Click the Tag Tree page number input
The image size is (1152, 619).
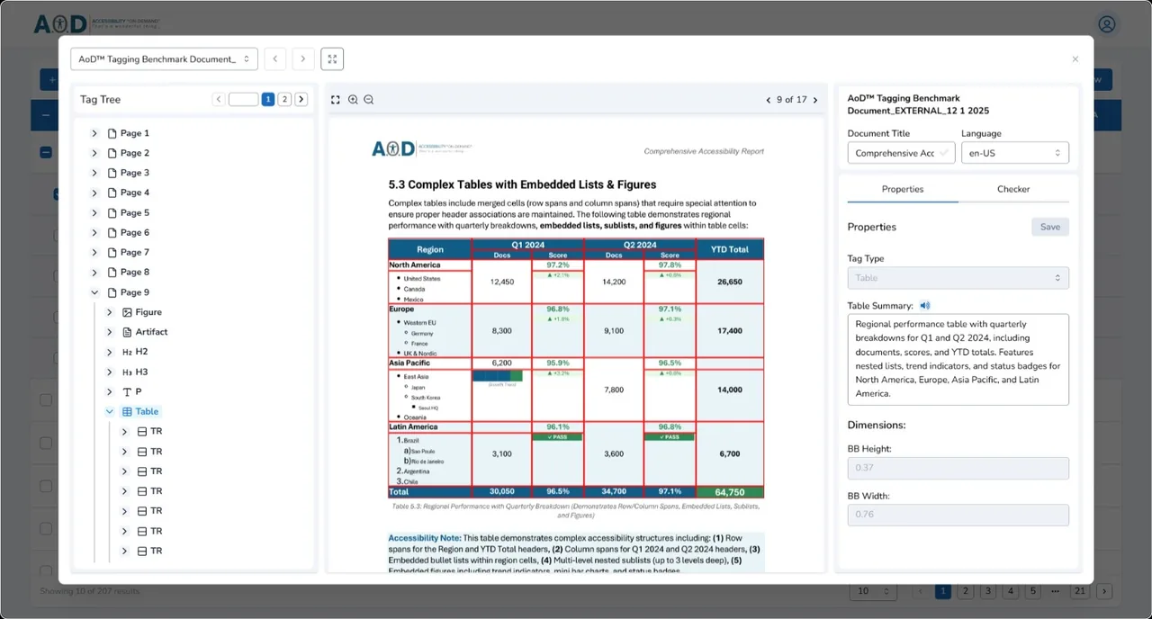tap(243, 99)
